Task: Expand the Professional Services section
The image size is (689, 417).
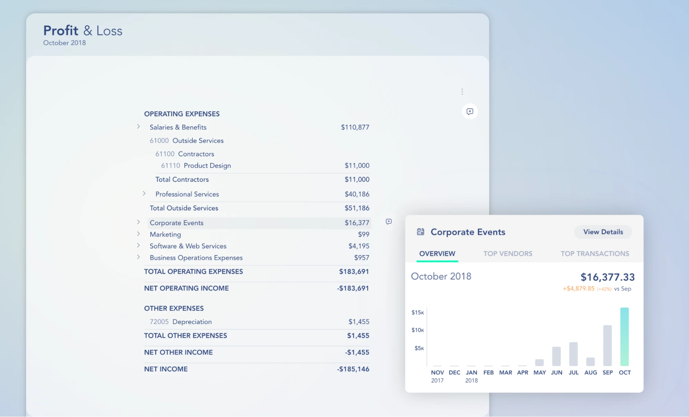Action: click(x=144, y=194)
